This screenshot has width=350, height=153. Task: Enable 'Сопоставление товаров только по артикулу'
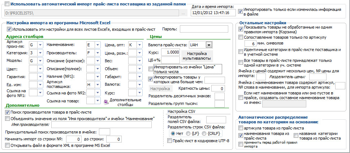(241, 37)
